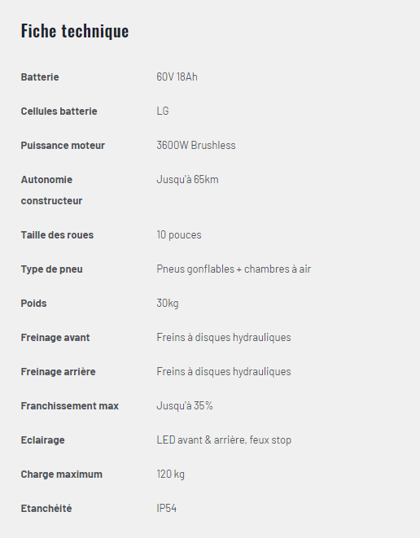
Task: Click the Fiche technique heading
Action: (75, 31)
